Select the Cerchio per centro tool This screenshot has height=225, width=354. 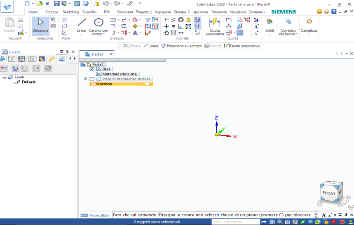click(x=98, y=26)
